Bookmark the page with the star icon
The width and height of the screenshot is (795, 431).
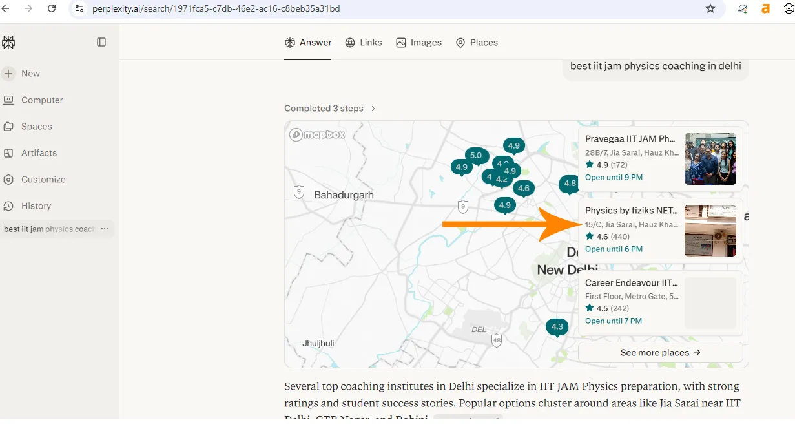[x=710, y=8]
